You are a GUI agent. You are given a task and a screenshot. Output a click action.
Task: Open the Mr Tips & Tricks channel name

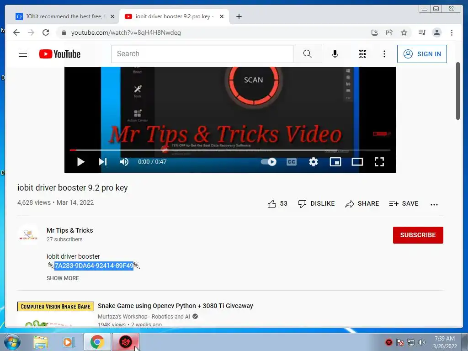coord(70,230)
